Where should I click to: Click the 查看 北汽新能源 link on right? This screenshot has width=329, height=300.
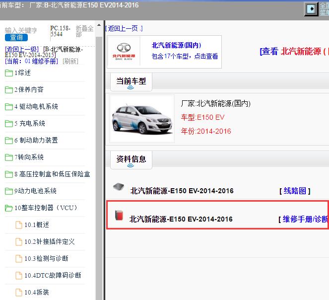coord(294,51)
